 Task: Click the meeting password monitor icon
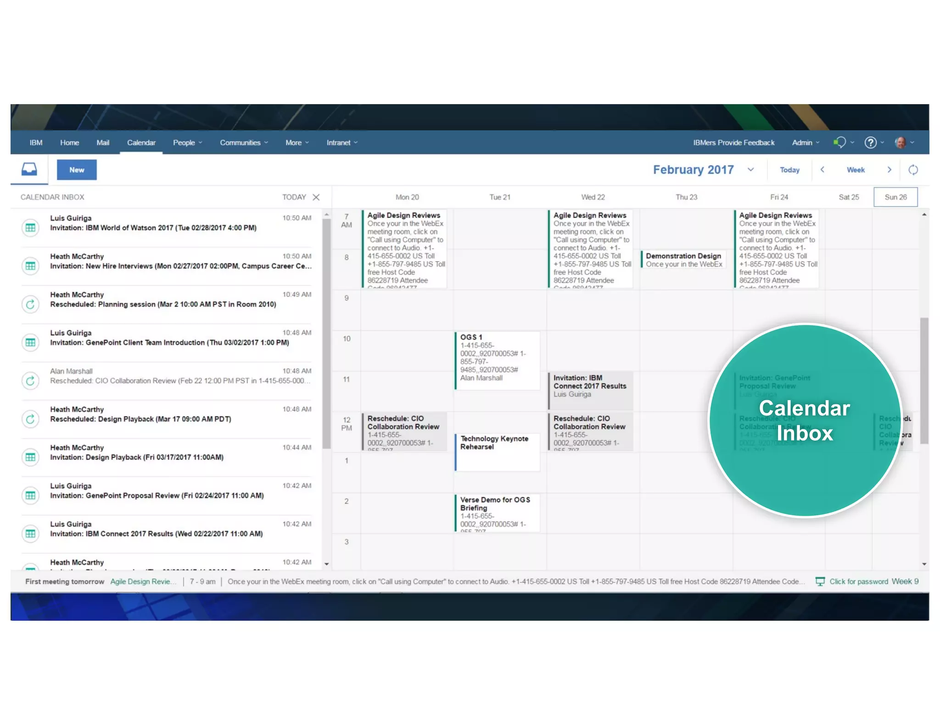pyautogui.click(x=820, y=581)
